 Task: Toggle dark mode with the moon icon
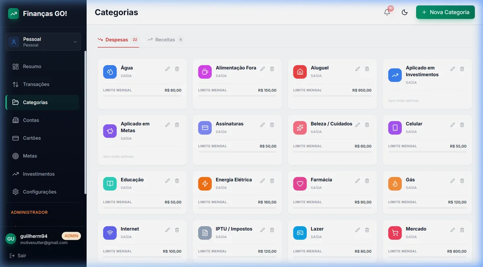405,12
